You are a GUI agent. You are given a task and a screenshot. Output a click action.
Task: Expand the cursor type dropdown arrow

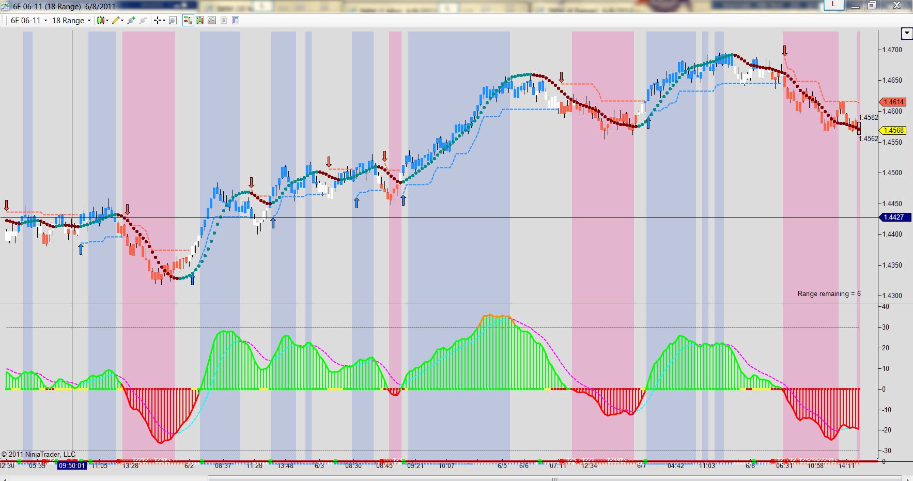(x=164, y=21)
